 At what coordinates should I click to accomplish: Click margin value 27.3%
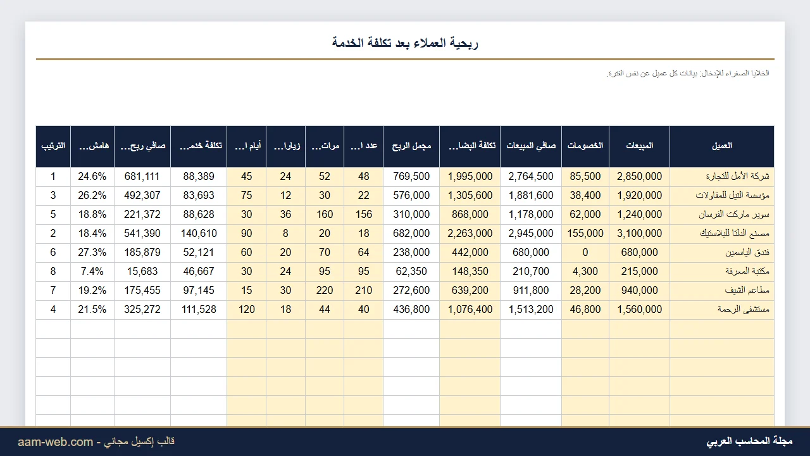[92, 253]
